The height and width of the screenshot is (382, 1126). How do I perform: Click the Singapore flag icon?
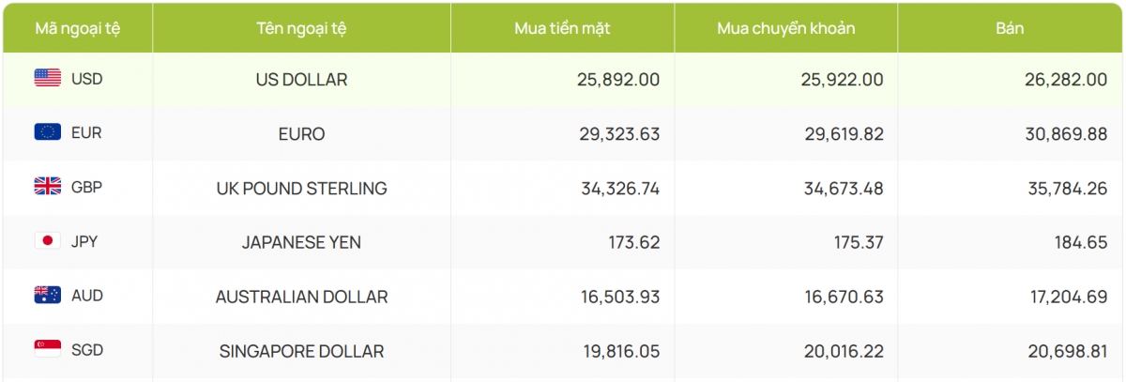pos(48,350)
